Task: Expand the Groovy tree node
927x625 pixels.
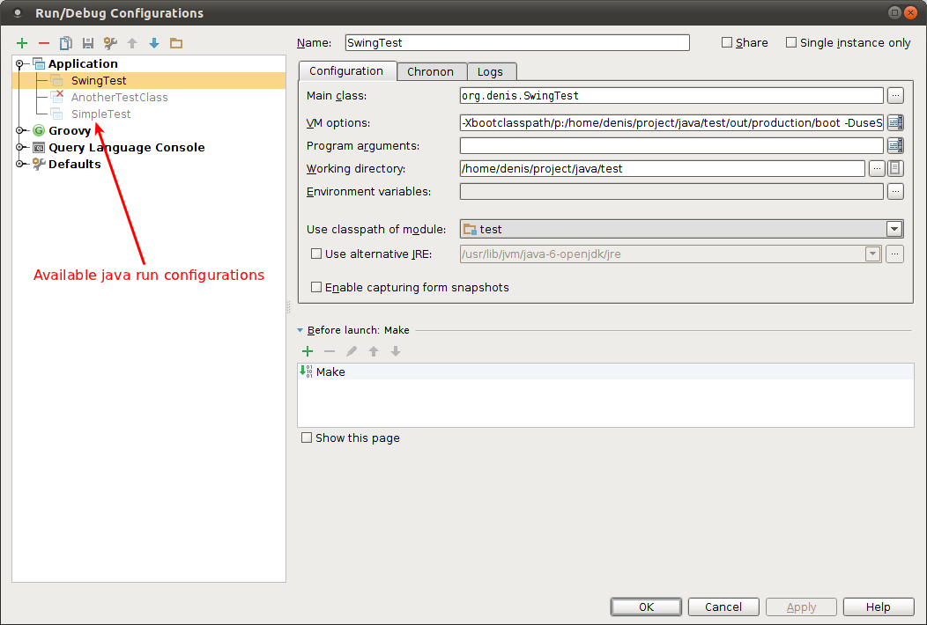Action: [x=19, y=130]
